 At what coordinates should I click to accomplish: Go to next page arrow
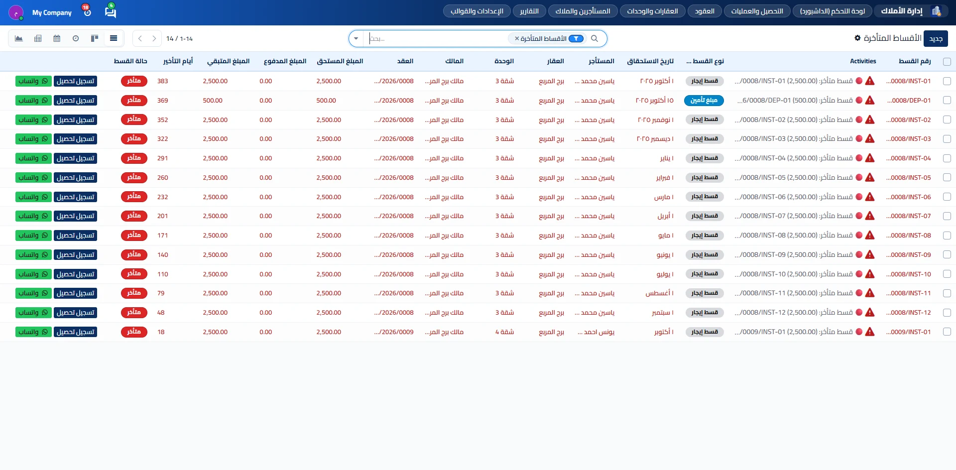coord(154,38)
